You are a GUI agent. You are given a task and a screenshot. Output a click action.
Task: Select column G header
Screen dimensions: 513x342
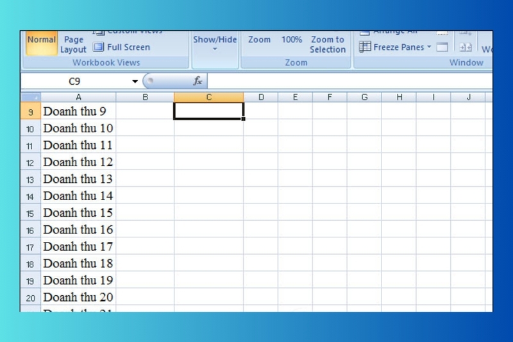click(x=364, y=97)
